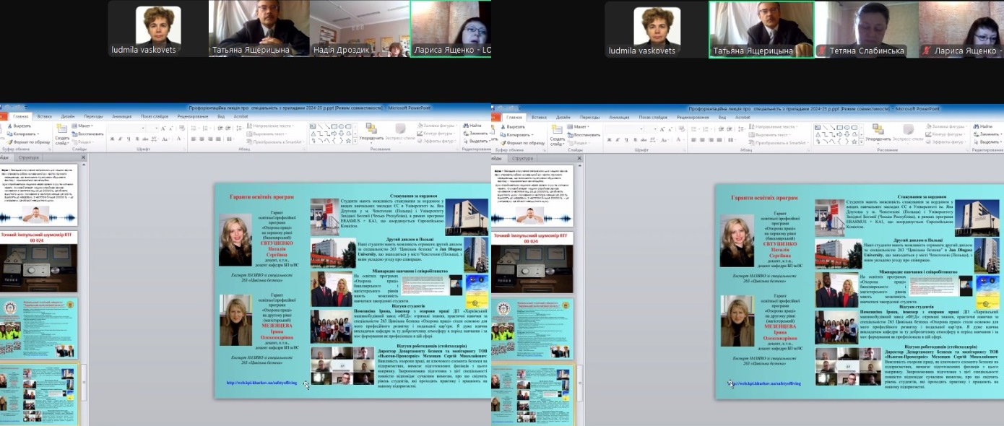Screen dimensions: 1004x426
Task: Click Формат по образцу in left PowerPoint window
Action: coord(29,142)
